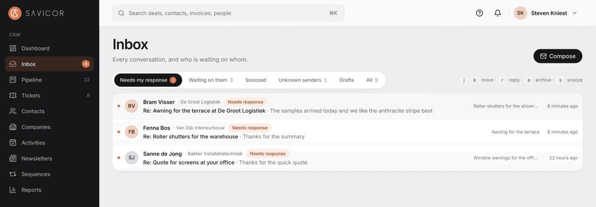
Task: Go to Pipeline with 12 items
Action: [49, 80]
